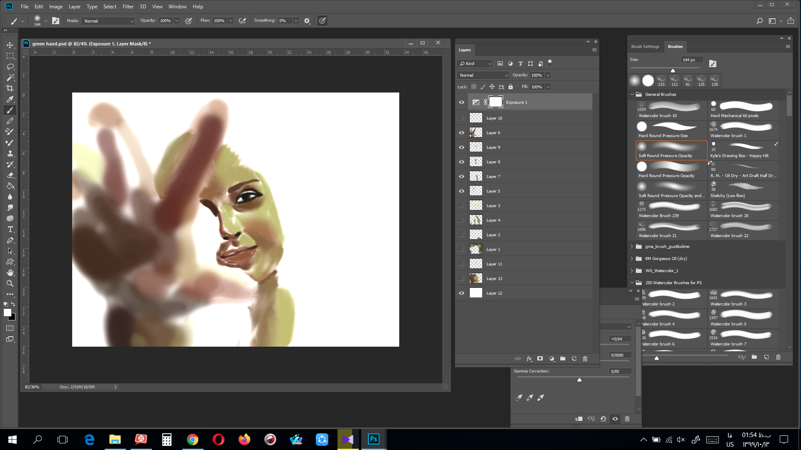Select the Move tool
Screen dimensions: 801x450
(x=10, y=45)
